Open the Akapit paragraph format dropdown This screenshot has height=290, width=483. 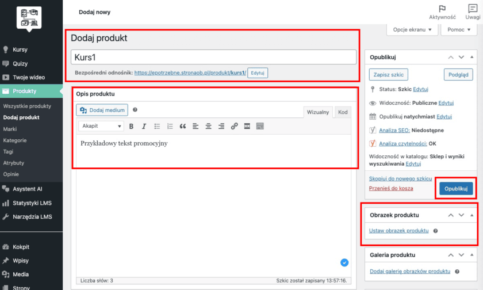coord(101,126)
